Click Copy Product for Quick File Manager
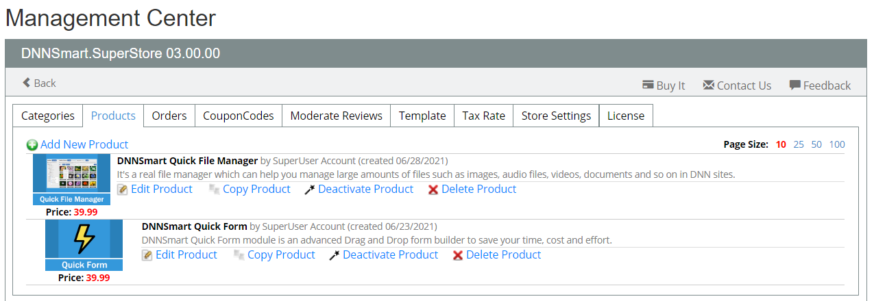This screenshot has height=301, width=874. pyautogui.click(x=256, y=189)
